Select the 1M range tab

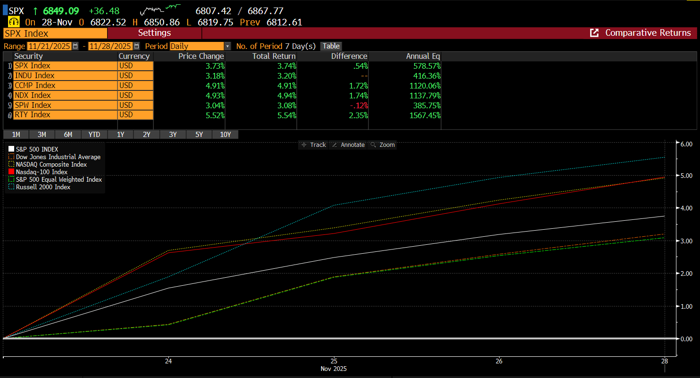click(16, 135)
